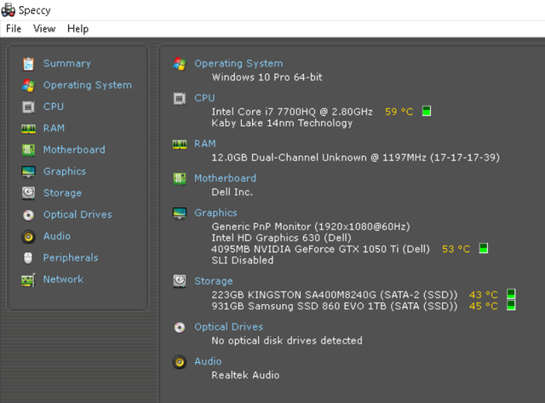This screenshot has height=403, width=545.
Task: Click the GTX 1050 Ti temperature indicator
Action: (x=483, y=248)
